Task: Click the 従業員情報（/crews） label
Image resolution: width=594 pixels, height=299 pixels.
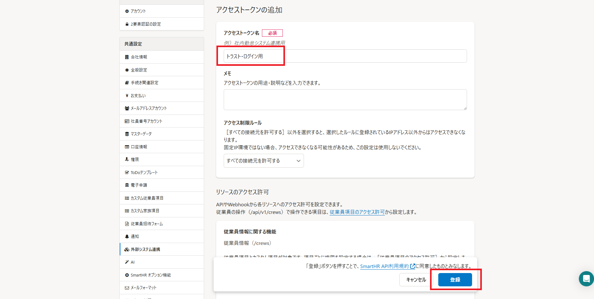Action: click(x=247, y=243)
